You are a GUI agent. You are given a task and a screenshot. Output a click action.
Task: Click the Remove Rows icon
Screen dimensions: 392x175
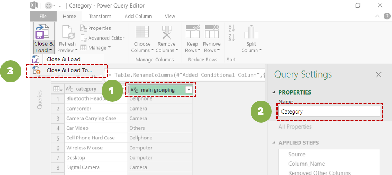212,32
